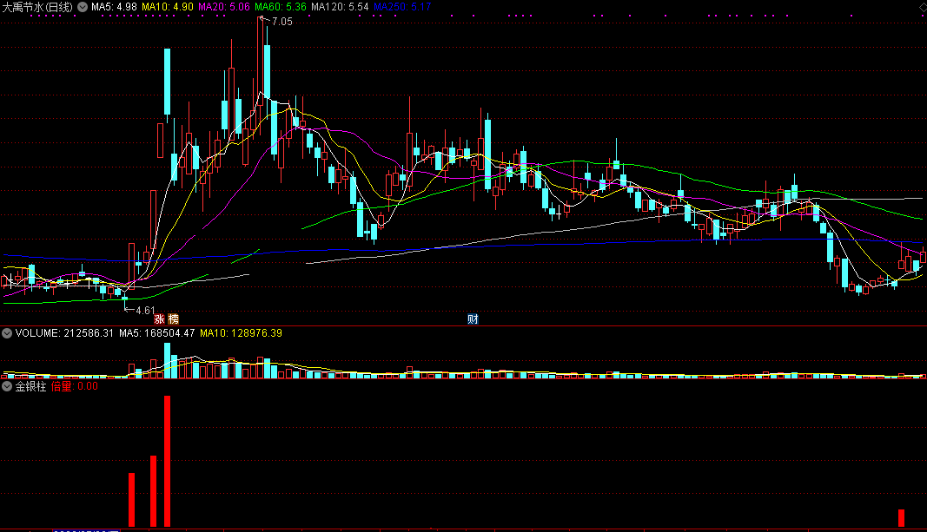The image size is (927, 532).
Task: Click the MA250: 5.17 label
Action: tap(402, 7)
